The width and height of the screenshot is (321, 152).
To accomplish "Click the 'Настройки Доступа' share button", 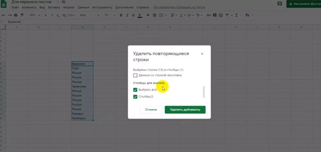I will pos(303,4).
